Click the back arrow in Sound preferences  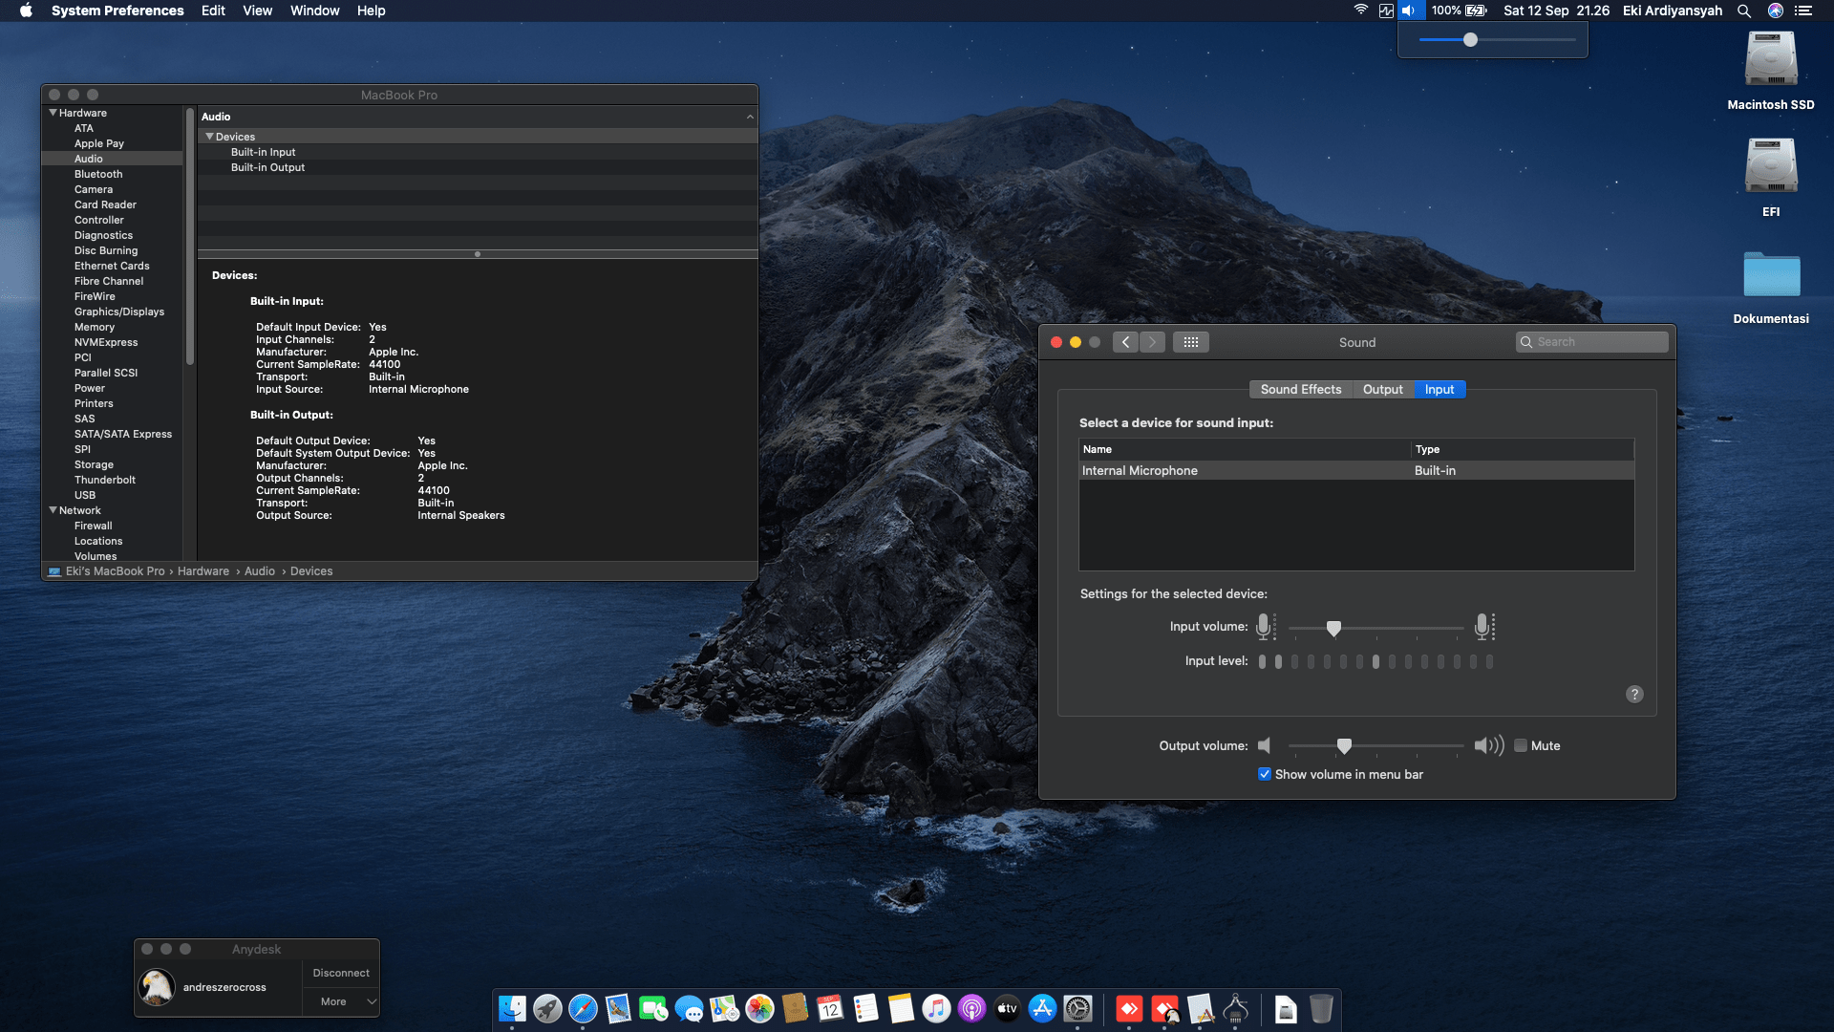[x=1125, y=342]
